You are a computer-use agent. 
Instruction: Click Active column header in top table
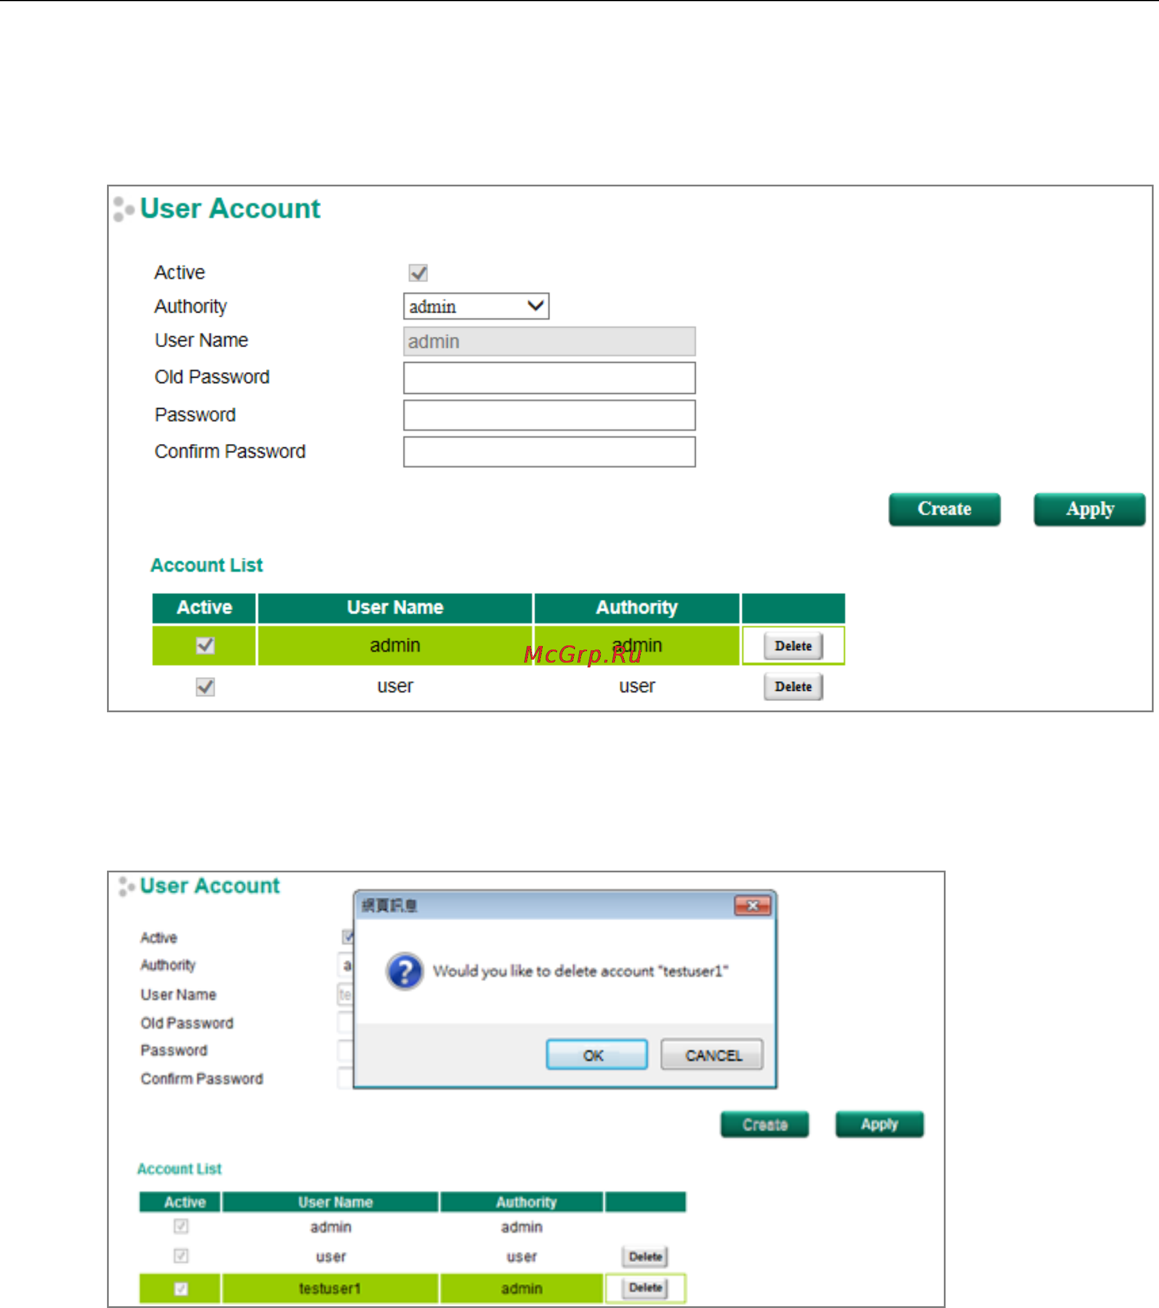(204, 608)
